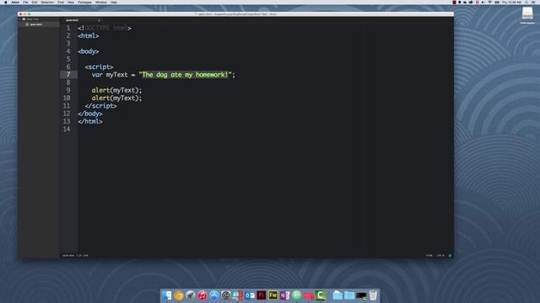Open the encoding selector in the status bar
Viewport: 540px width, 303px height.
tap(440, 255)
